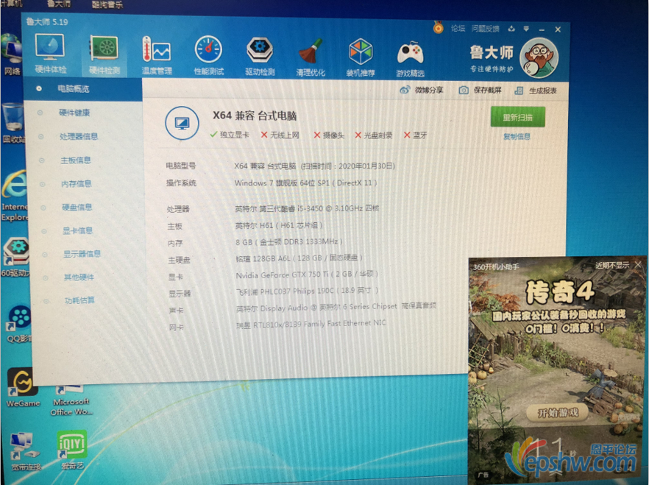Open 装机推荐 cube icon
The image size is (649, 485).
(361, 58)
